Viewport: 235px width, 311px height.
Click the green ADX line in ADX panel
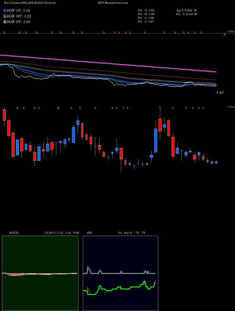(x=119, y=287)
